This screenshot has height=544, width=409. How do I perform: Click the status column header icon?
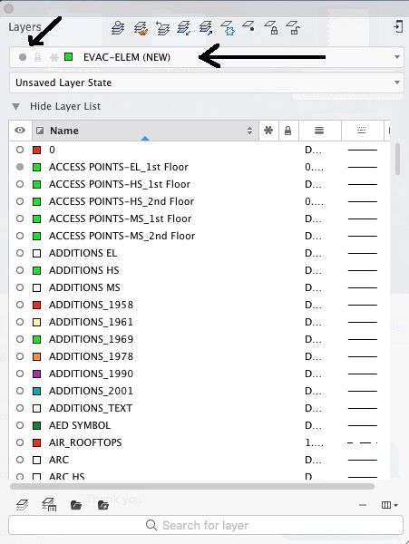(40, 131)
